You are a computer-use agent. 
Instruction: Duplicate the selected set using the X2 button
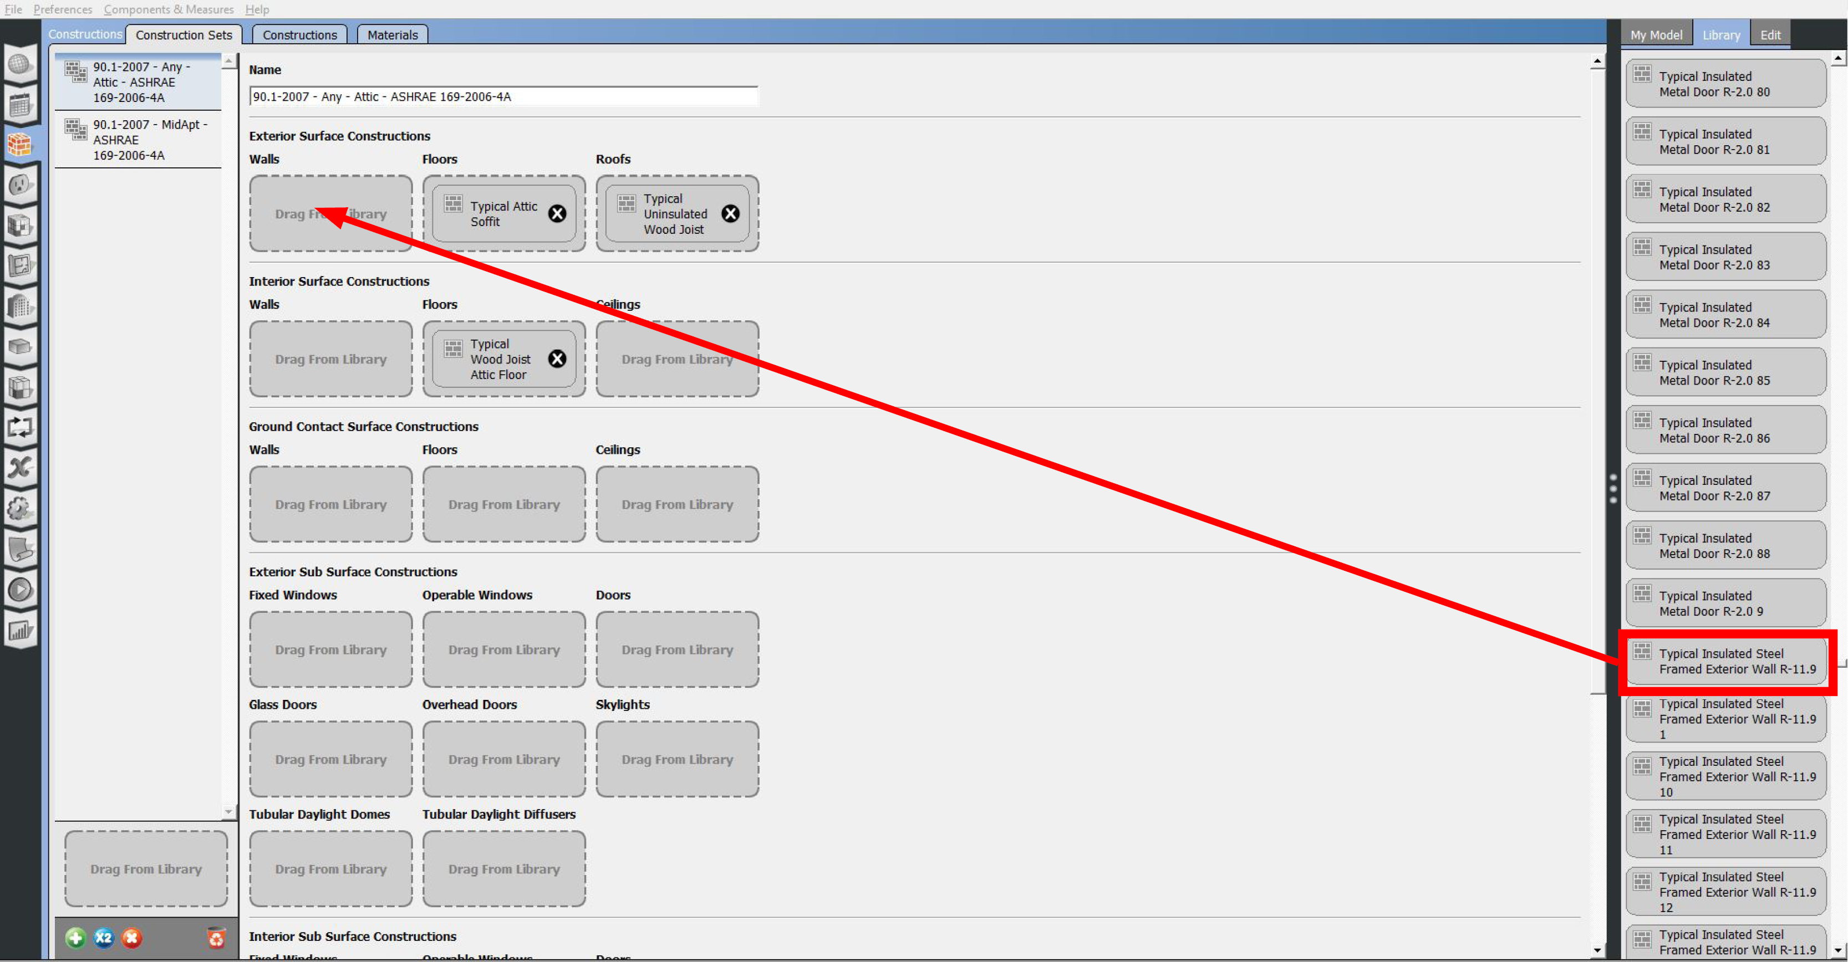103,938
